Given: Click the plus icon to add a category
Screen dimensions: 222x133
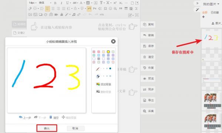Looking at the screenshot, I should [203, 17].
